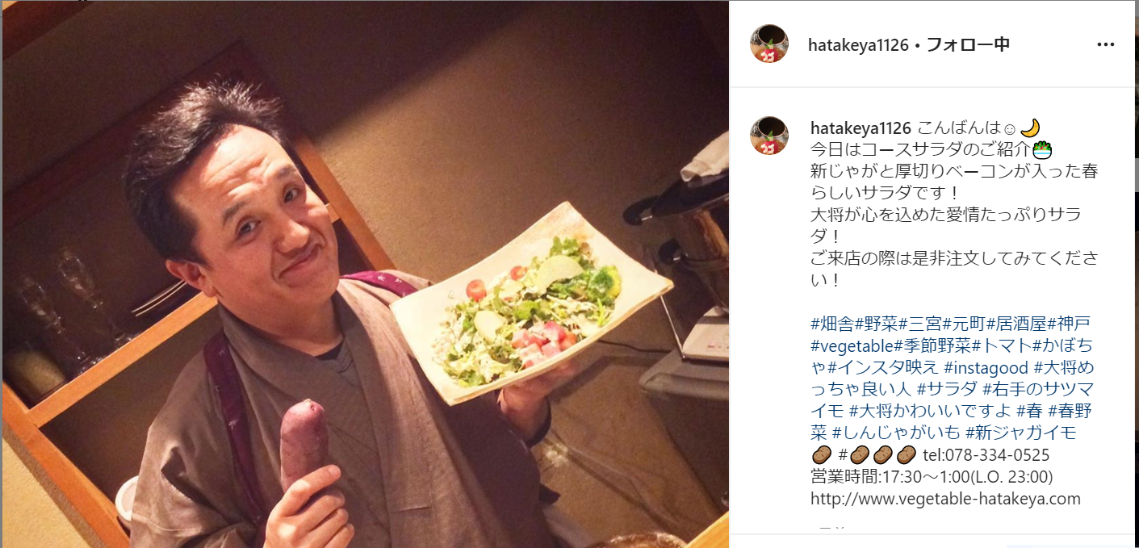Open the #vegetable hashtag
The width and height of the screenshot is (1139, 548).
[x=851, y=346]
